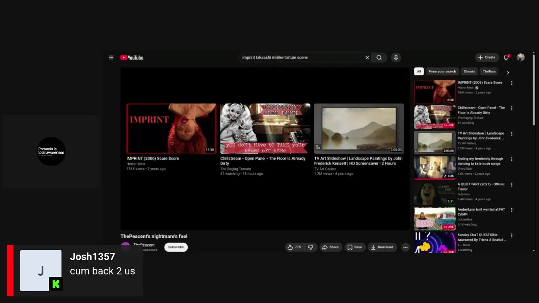Open options for the AmberLynn video

click(x=512, y=210)
